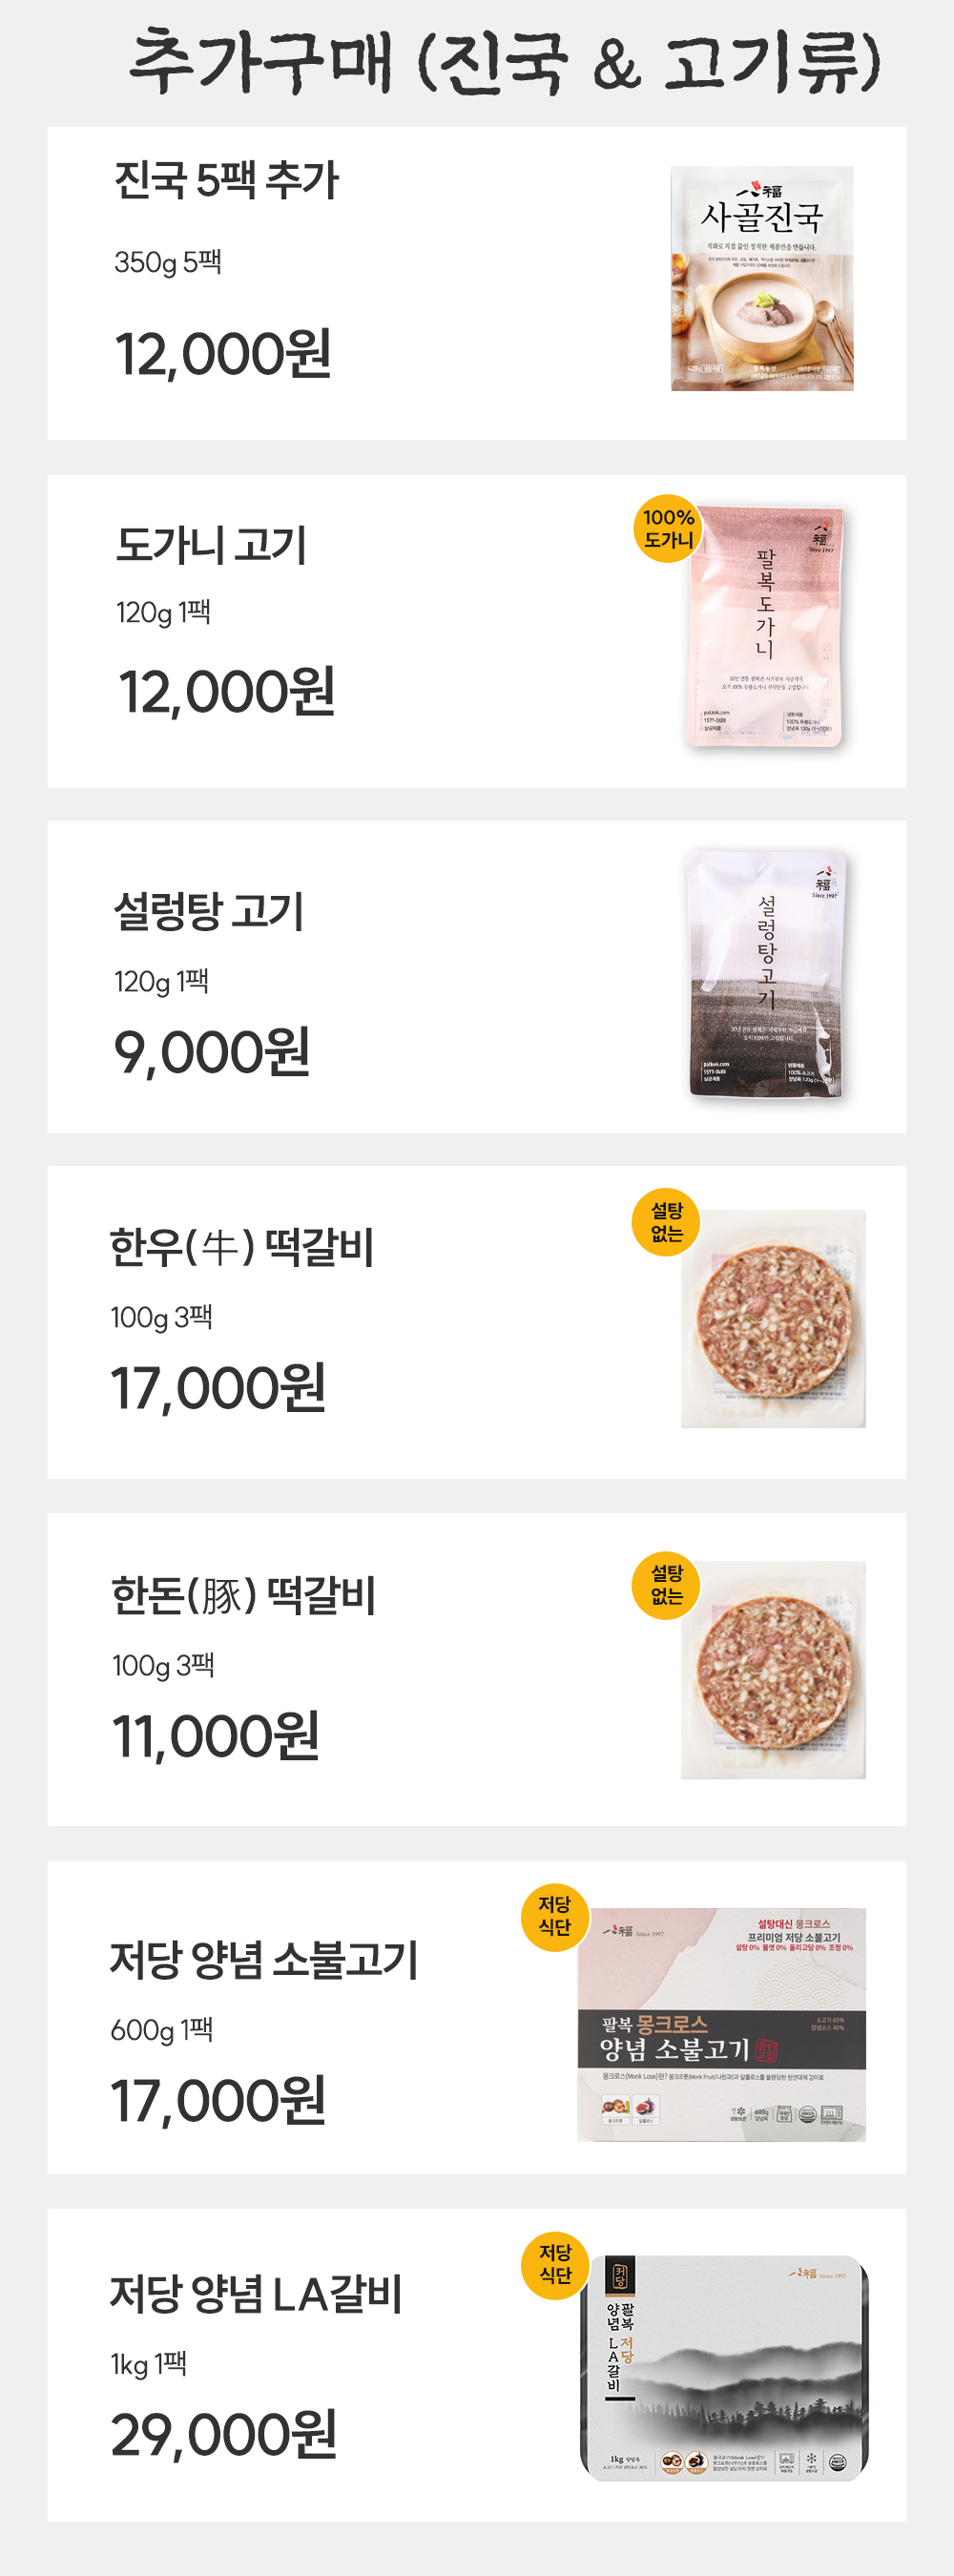Image resolution: width=954 pixels, height=2576 pixels.
Task: Click the 100% 도가니 yellow badge
Action: click(668, 529)
